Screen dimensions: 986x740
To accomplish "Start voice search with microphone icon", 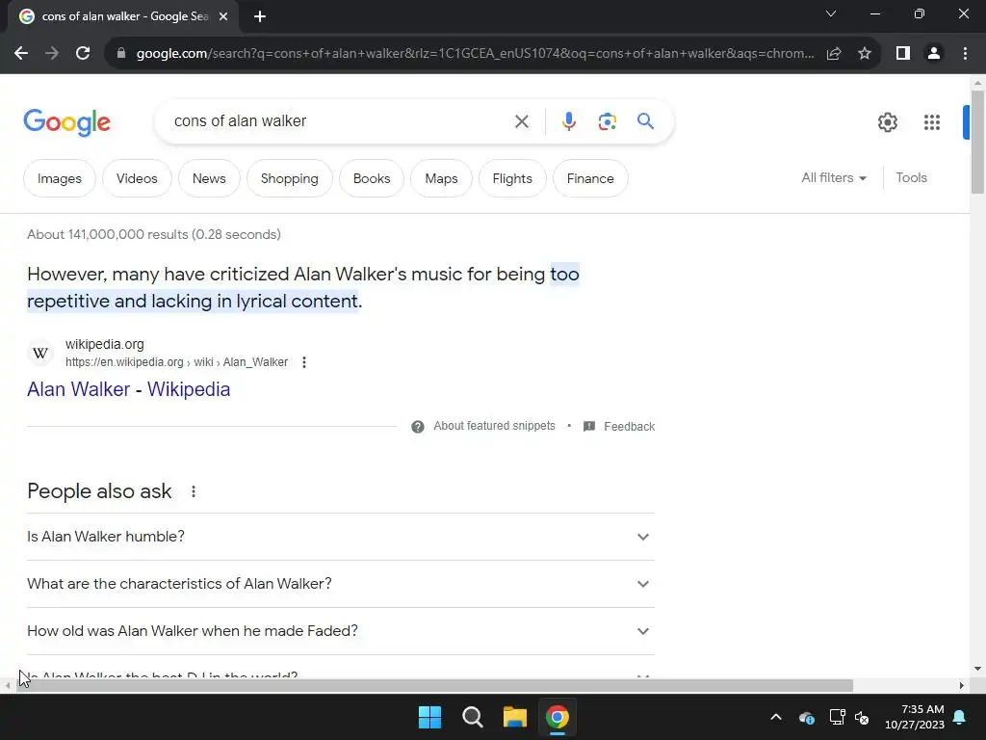I will pyautogui.click(x=568, y=121).
